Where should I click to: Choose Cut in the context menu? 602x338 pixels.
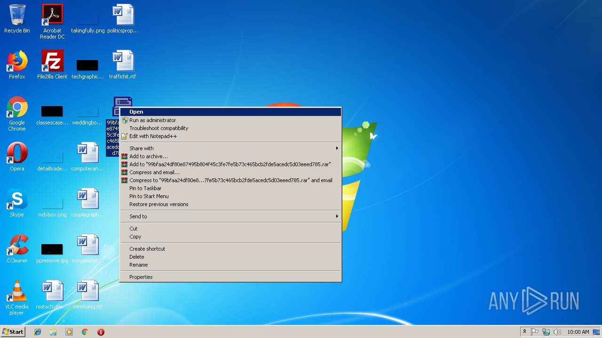230,229
